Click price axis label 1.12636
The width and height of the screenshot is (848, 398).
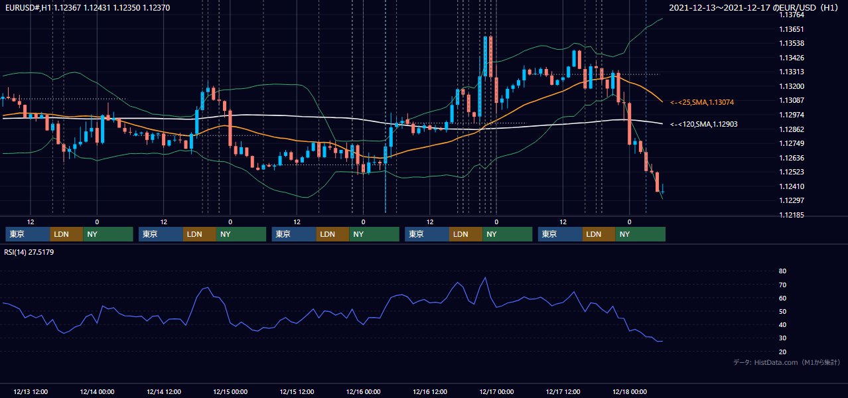[x=791, y=158]
